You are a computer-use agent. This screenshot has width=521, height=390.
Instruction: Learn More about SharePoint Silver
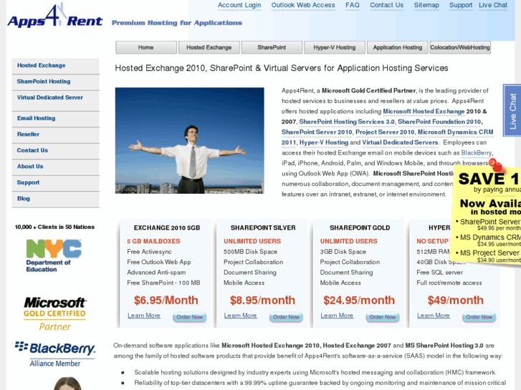point(240,316)
